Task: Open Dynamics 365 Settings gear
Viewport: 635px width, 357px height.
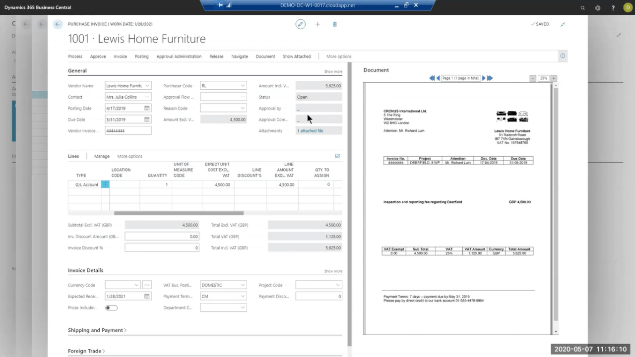Action: 598,7
